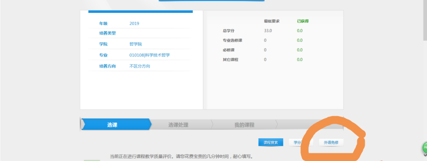Click the major 010108|科学技术哲学
This screenshot has width=427, height=161.
tap(149, 55)
